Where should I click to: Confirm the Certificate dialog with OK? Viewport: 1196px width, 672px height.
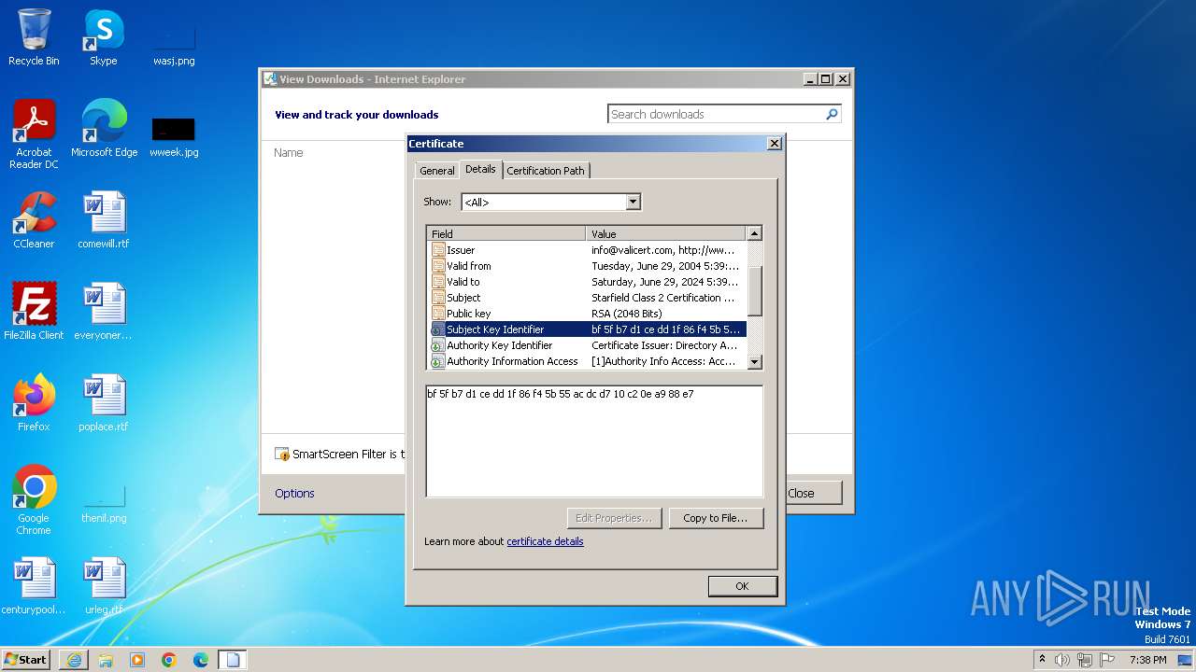click(742, 586)
